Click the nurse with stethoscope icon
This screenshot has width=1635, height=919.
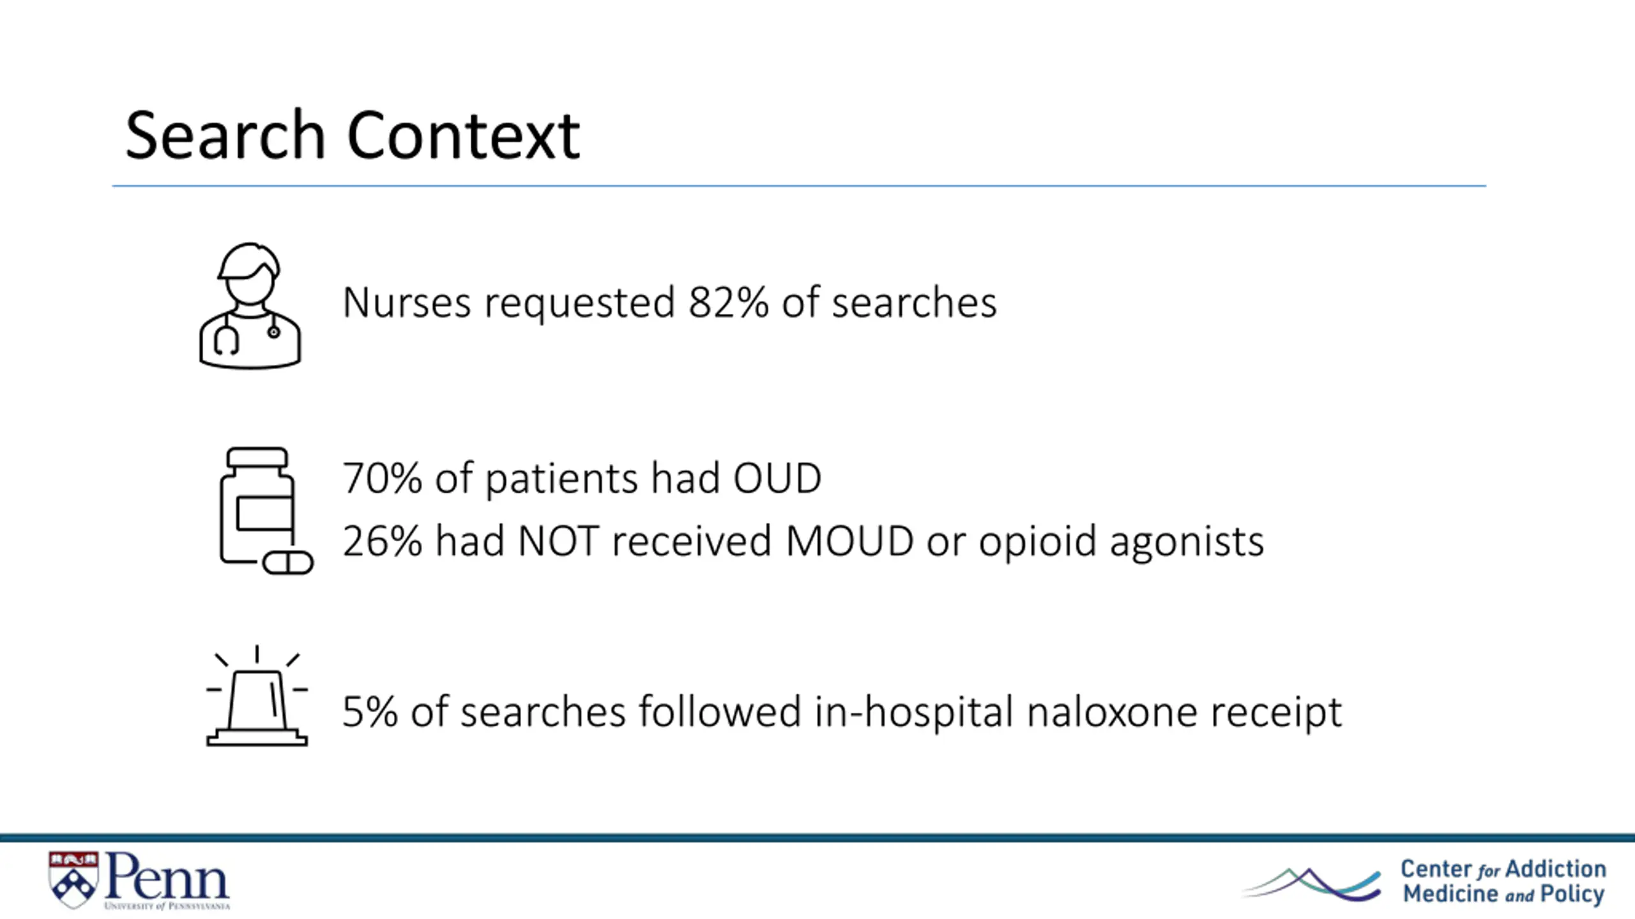tap(250, 305)
